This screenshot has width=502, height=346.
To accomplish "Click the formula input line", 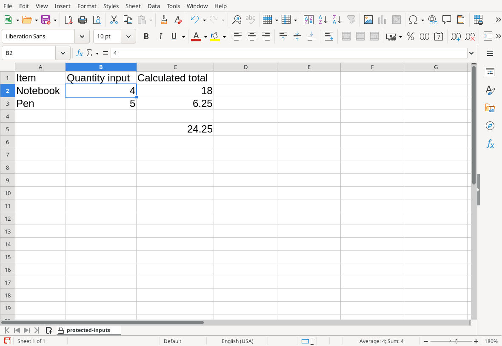I will 289,53.
